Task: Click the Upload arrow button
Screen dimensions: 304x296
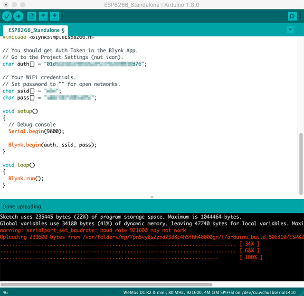Action: 19,16
